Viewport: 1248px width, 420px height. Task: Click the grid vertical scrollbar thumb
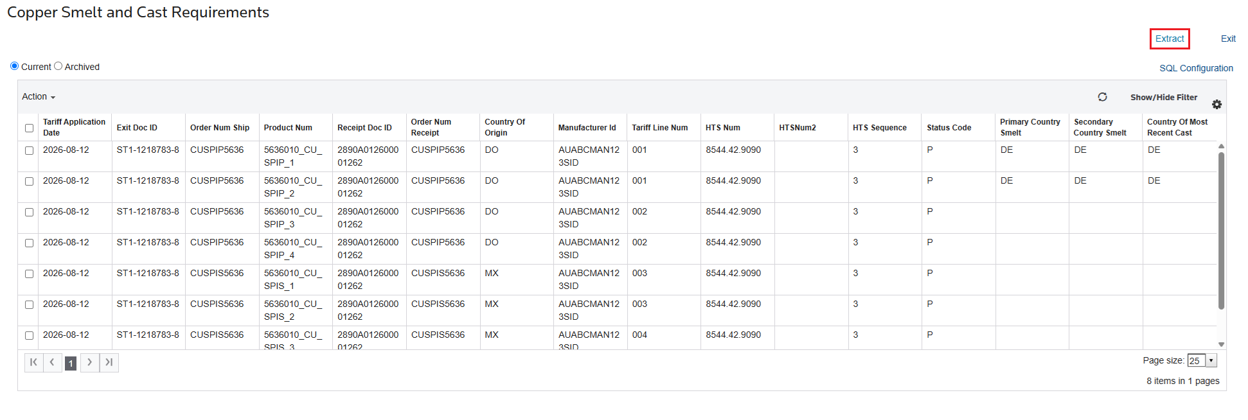pos(1221,231)
